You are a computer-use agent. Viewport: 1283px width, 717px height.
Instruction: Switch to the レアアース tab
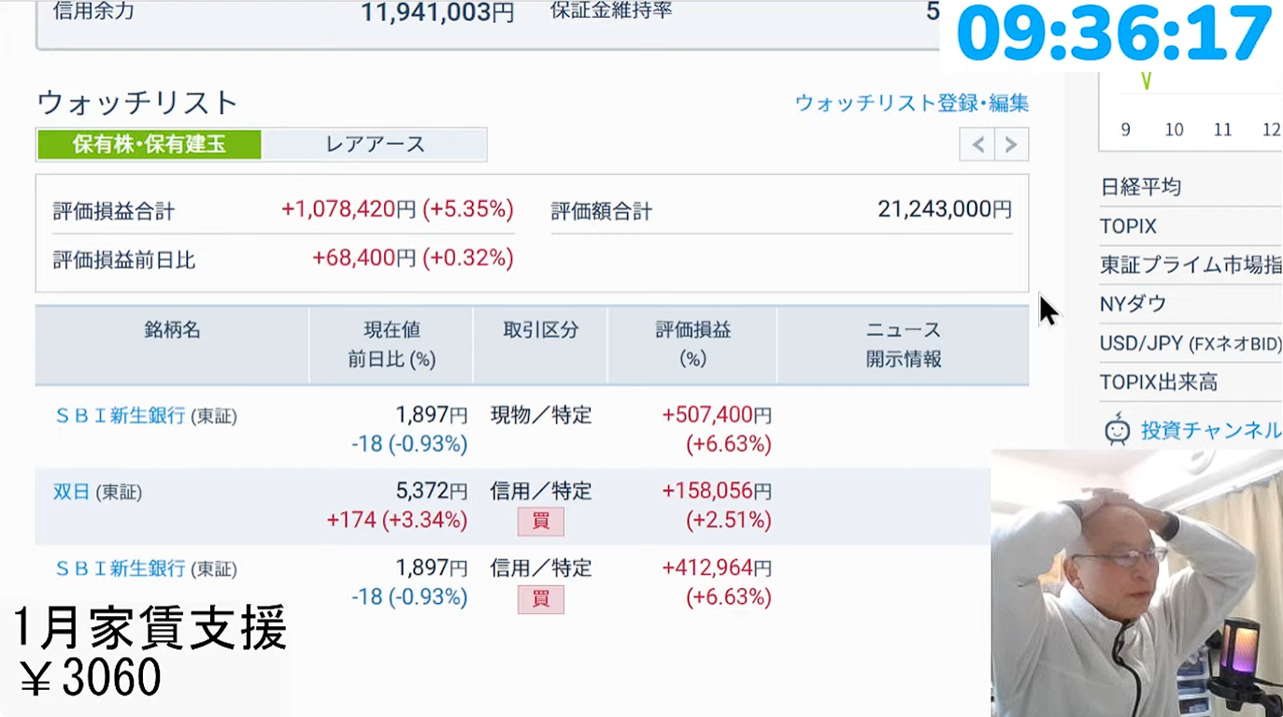click(x=375, y=144)
